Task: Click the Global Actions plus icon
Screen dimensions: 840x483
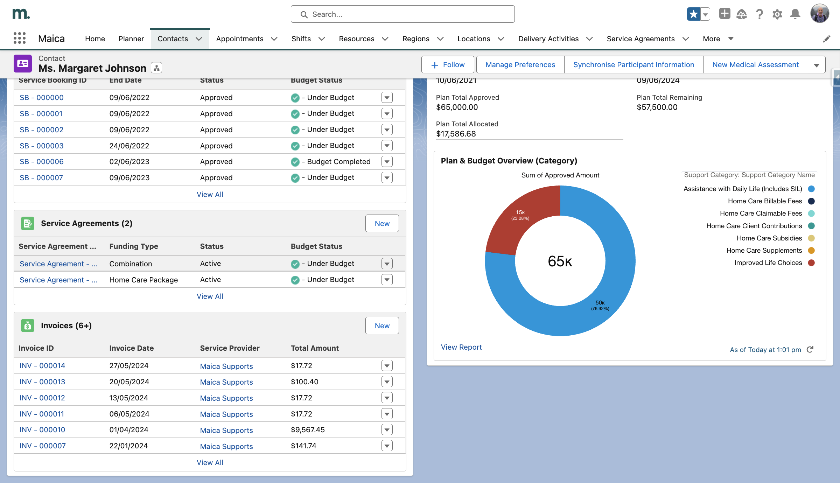Action: pyautogui.click(x=724, y=14)
